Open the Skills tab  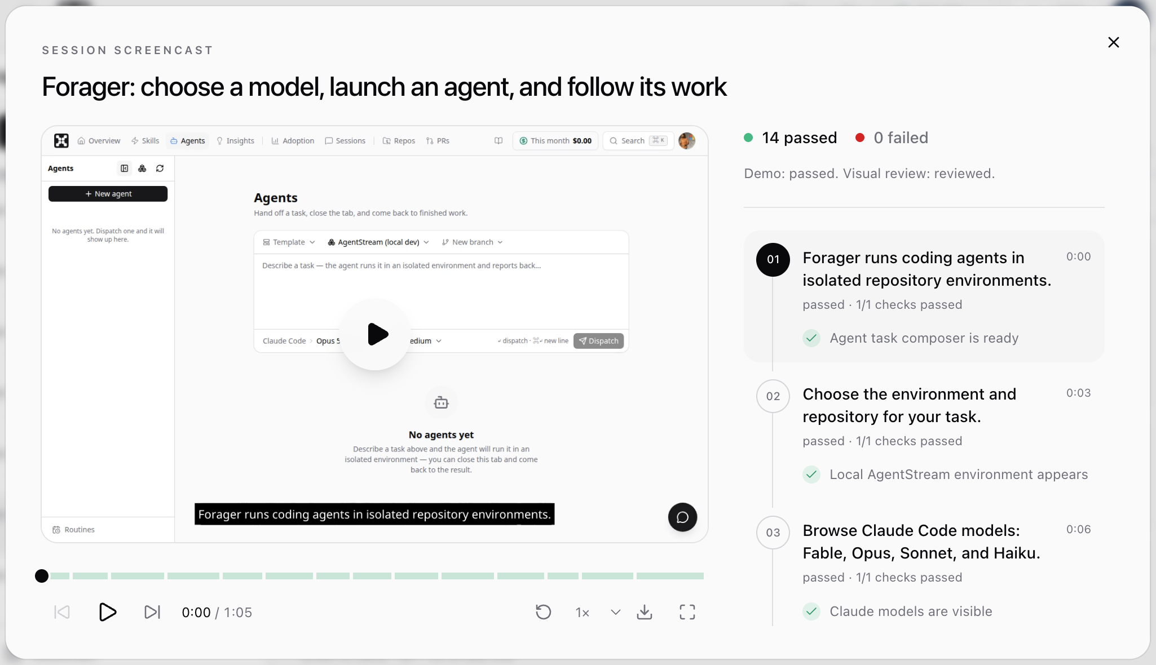tap(145, 141)
